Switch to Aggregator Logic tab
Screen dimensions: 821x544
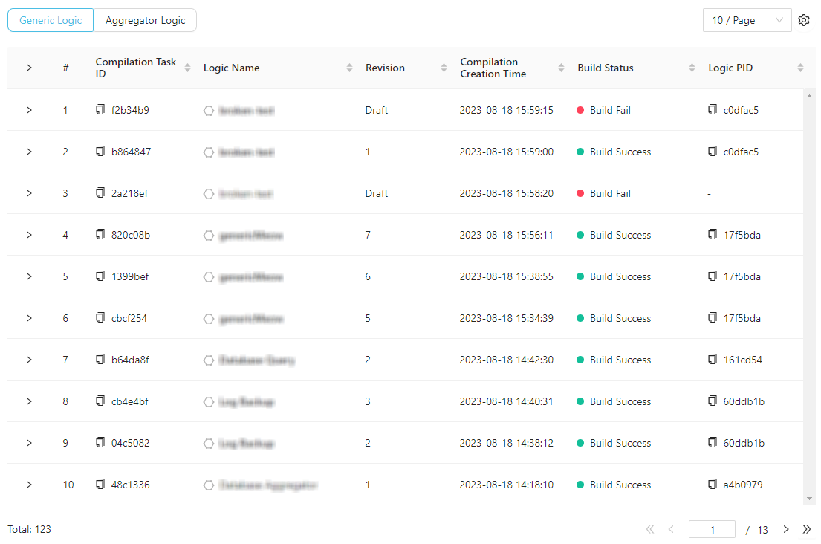point(145,21)
